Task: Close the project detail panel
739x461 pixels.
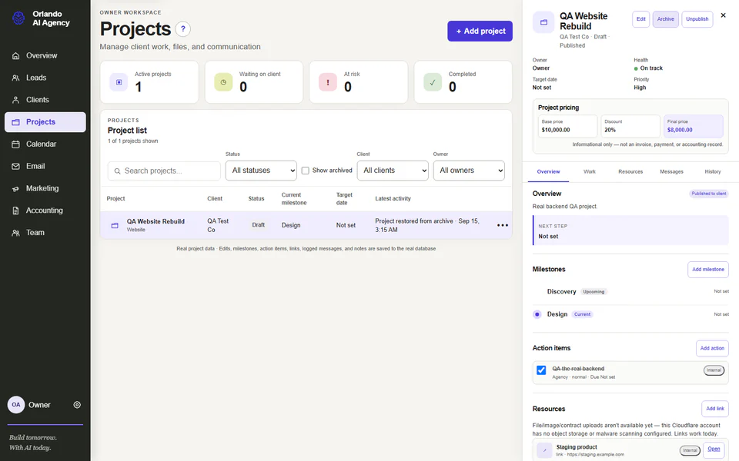Action: (x=723, y=15)
